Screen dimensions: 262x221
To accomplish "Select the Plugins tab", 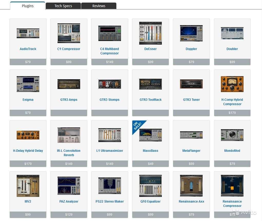I will [x=27, y=6].
